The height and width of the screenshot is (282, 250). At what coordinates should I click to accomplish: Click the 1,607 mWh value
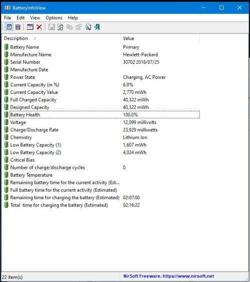coord(134,145)
